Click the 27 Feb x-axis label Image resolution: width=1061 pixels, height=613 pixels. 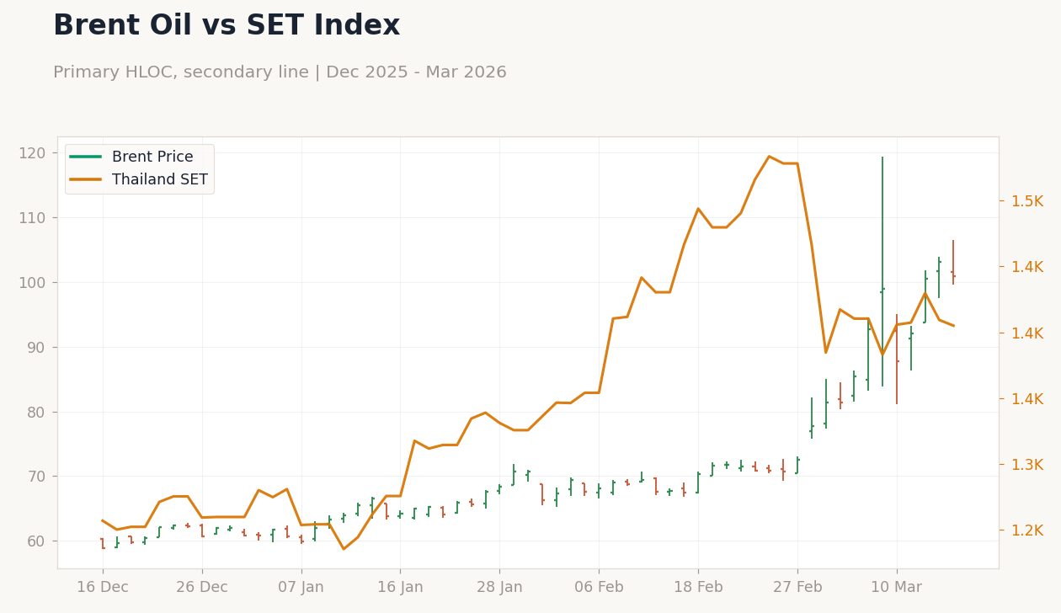click(x=797, y=588)
